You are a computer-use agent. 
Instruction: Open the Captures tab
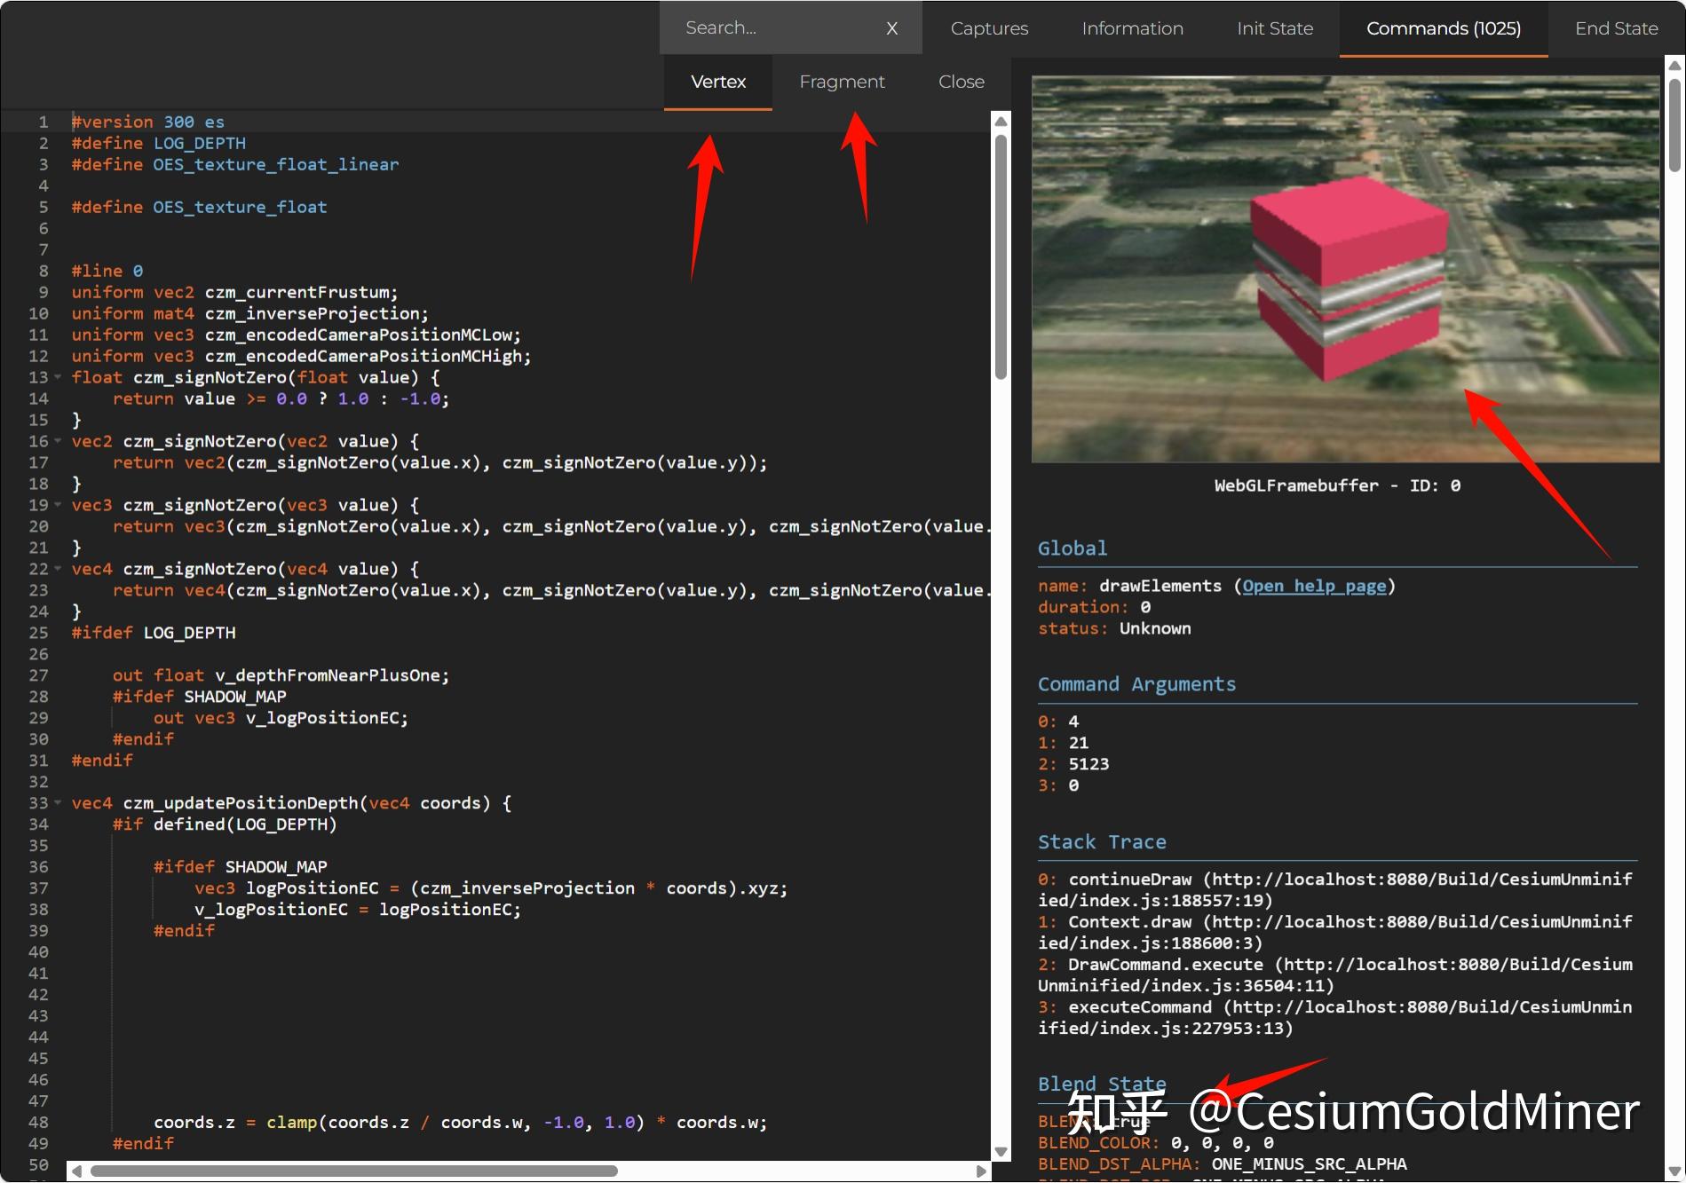[x=988, y=28]
